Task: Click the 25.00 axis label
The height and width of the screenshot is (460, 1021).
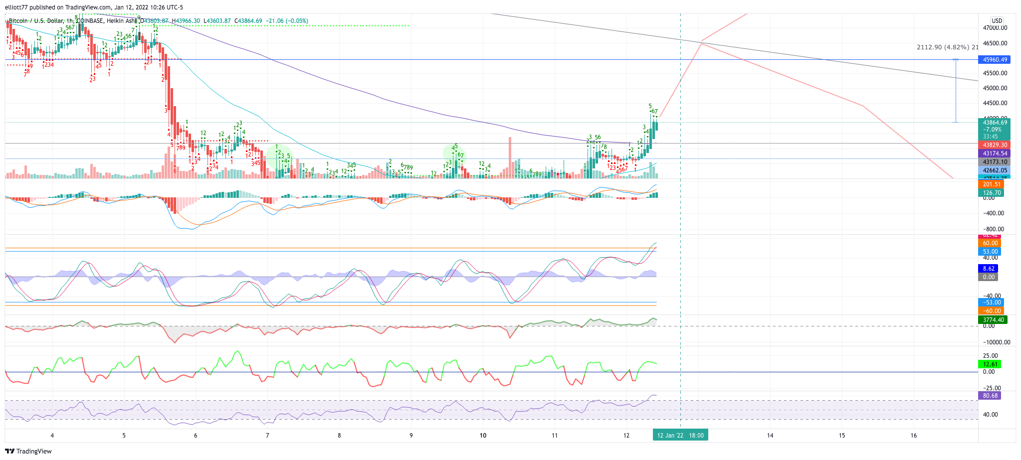Action: click(x=990, y=356)
